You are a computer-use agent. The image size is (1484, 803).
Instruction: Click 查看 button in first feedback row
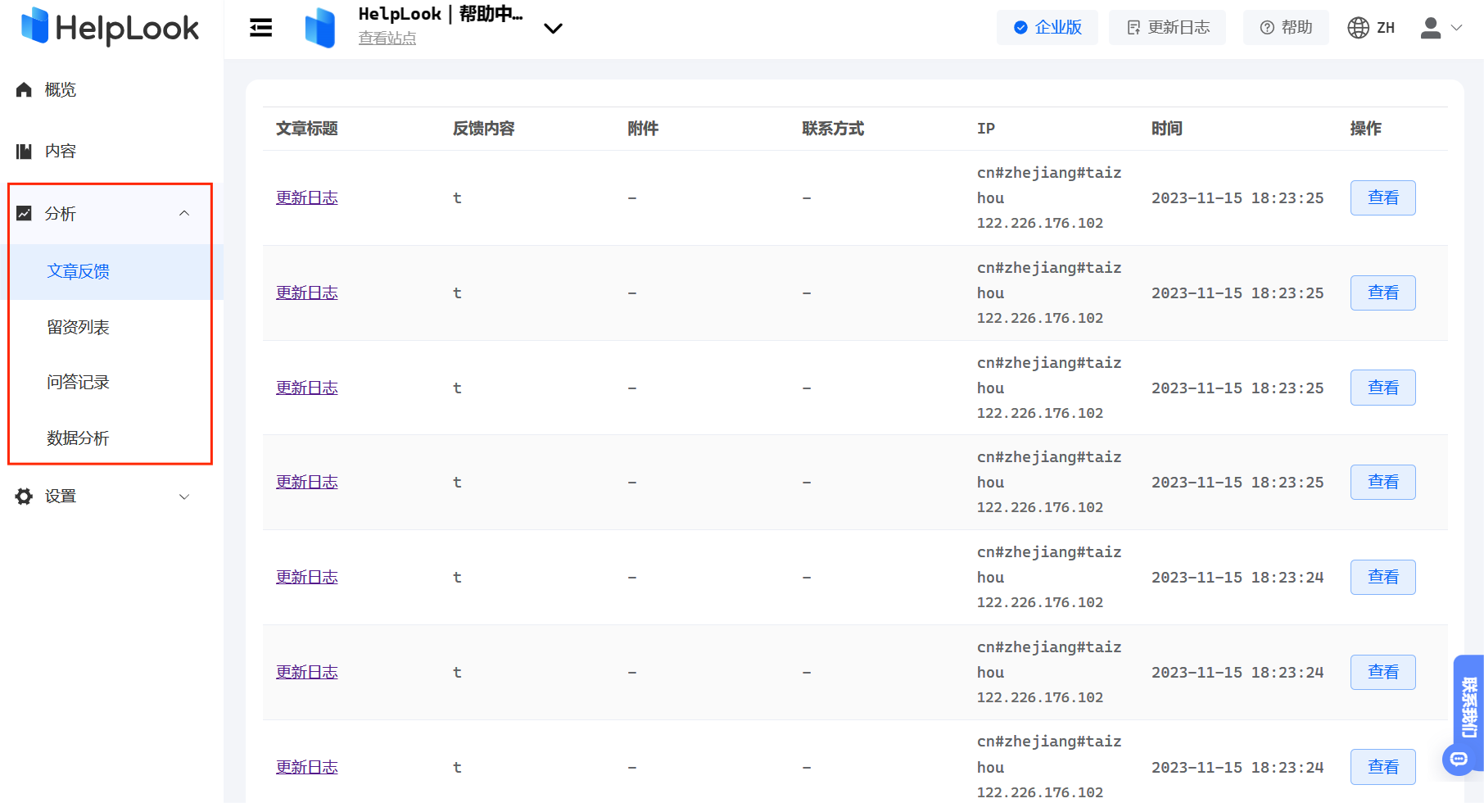pyautogui.click(x=1382, y=197)
